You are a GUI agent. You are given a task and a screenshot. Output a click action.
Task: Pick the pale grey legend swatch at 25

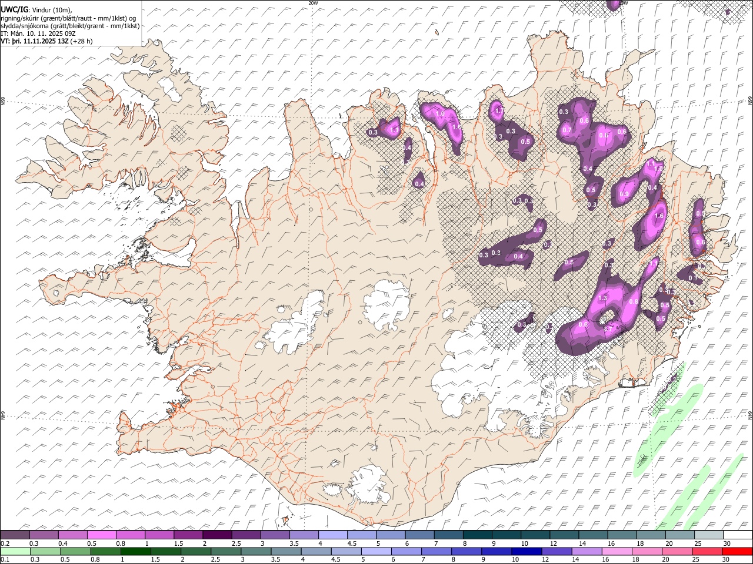(x=709, y=535)
